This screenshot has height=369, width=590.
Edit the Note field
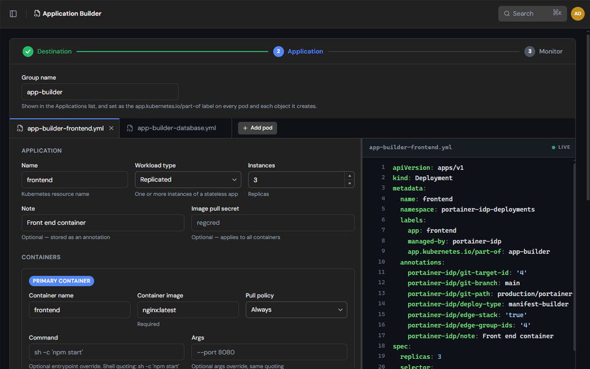tap(103, 223)
